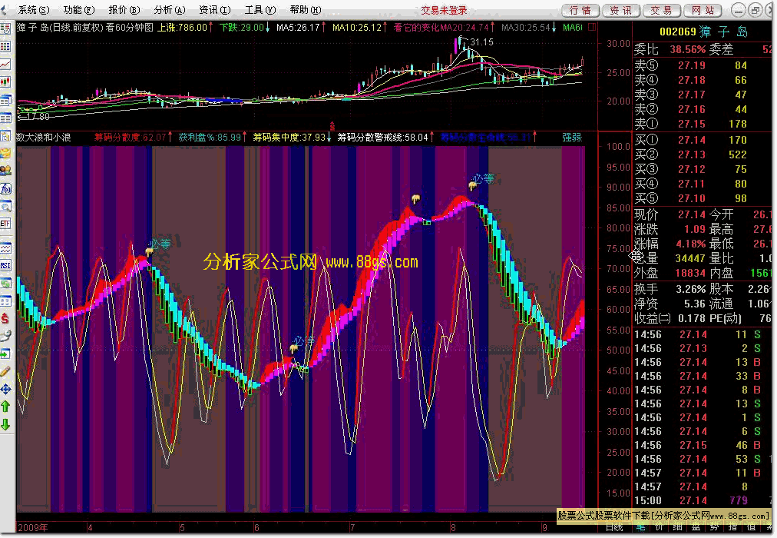Image resolution: width=777 pixels, height=538 pixels.
Task: Click the 资讯 button at top right
Action: [621, 11]
